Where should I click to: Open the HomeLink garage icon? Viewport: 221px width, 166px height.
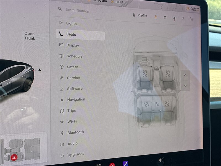tap(165, 17)
